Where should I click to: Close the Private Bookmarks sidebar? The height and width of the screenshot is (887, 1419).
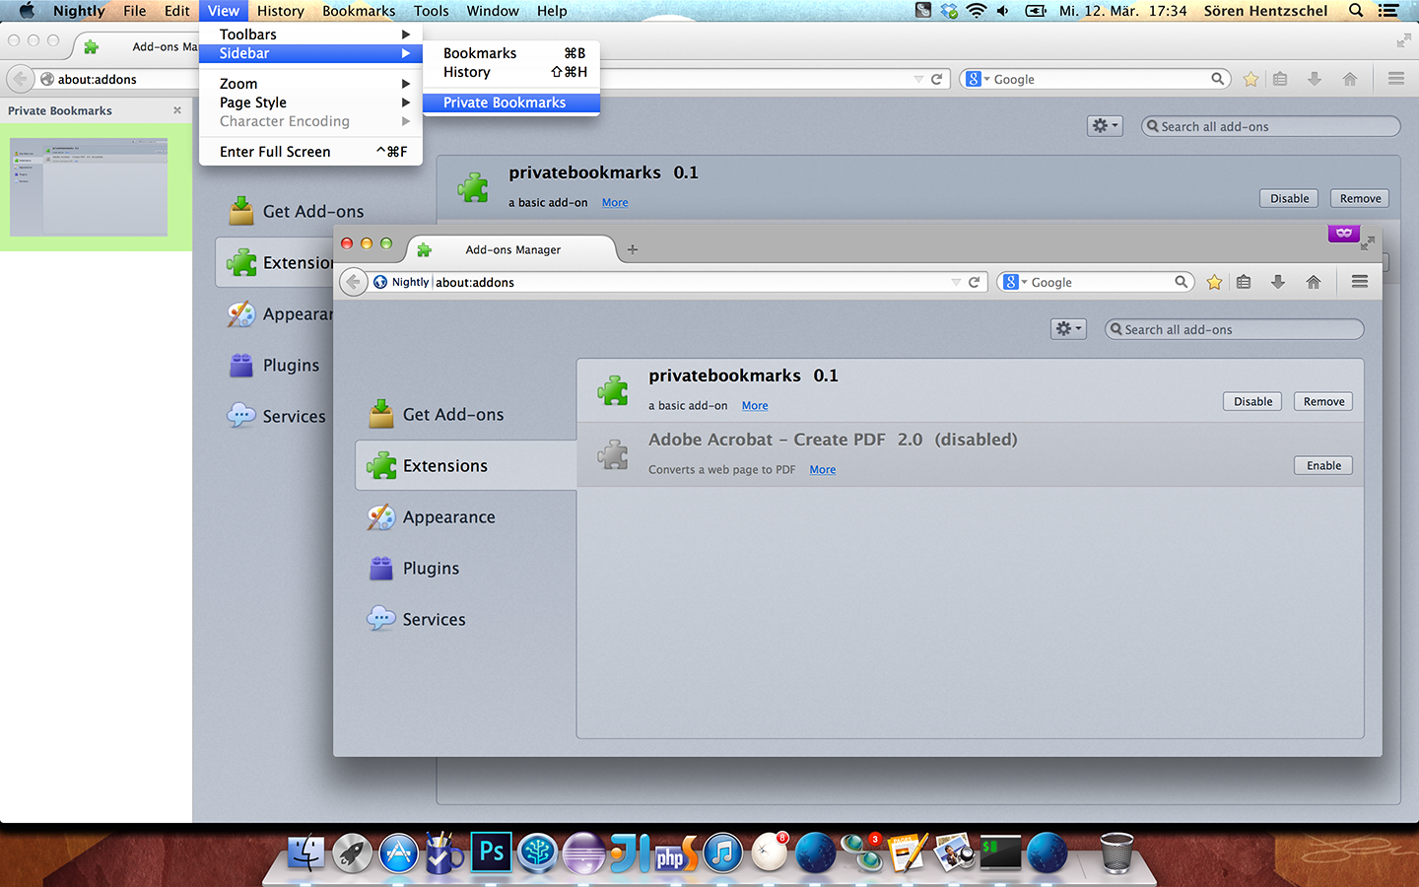coord(177,110)
